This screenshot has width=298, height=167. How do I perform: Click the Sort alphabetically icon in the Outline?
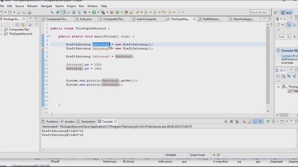[284, 76]
